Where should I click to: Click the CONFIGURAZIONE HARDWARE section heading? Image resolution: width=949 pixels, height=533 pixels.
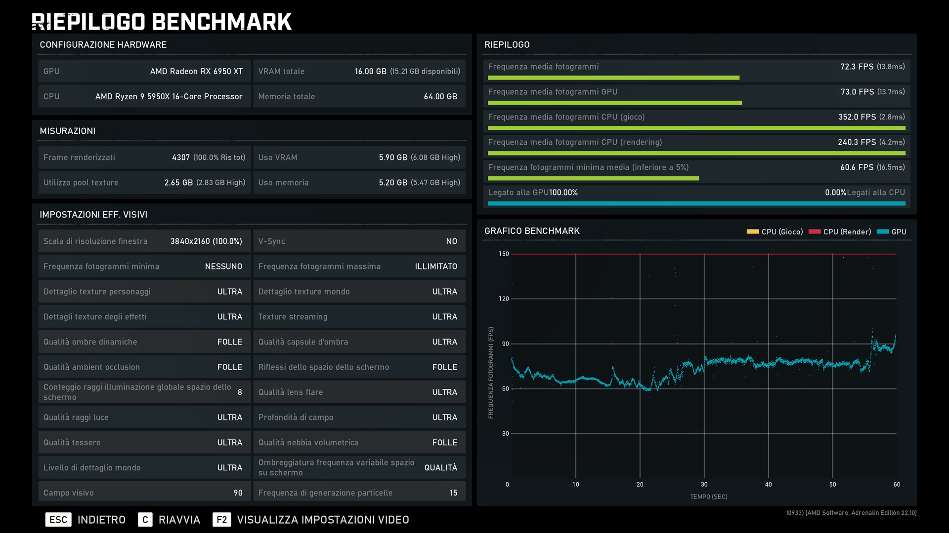(x=103, y=45)
